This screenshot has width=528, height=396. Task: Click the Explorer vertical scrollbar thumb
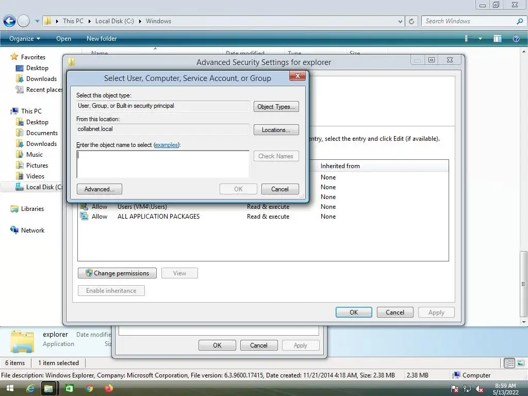point(523,284)
